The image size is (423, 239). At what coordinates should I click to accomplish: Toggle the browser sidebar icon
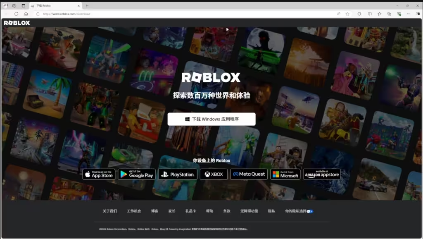point(418,14)
